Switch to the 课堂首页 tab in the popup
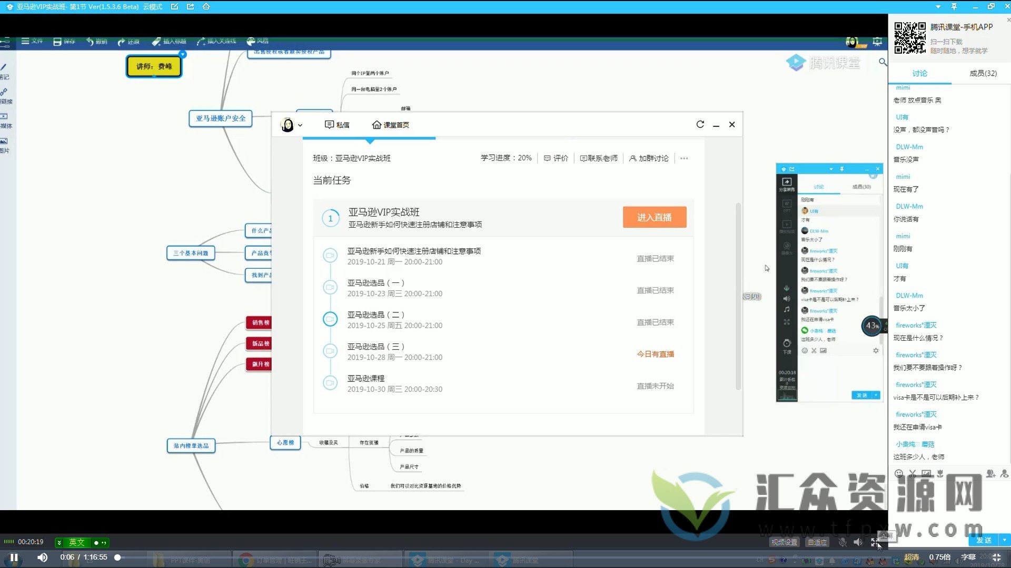This screenshot has width=1011, height=568. 391,125
